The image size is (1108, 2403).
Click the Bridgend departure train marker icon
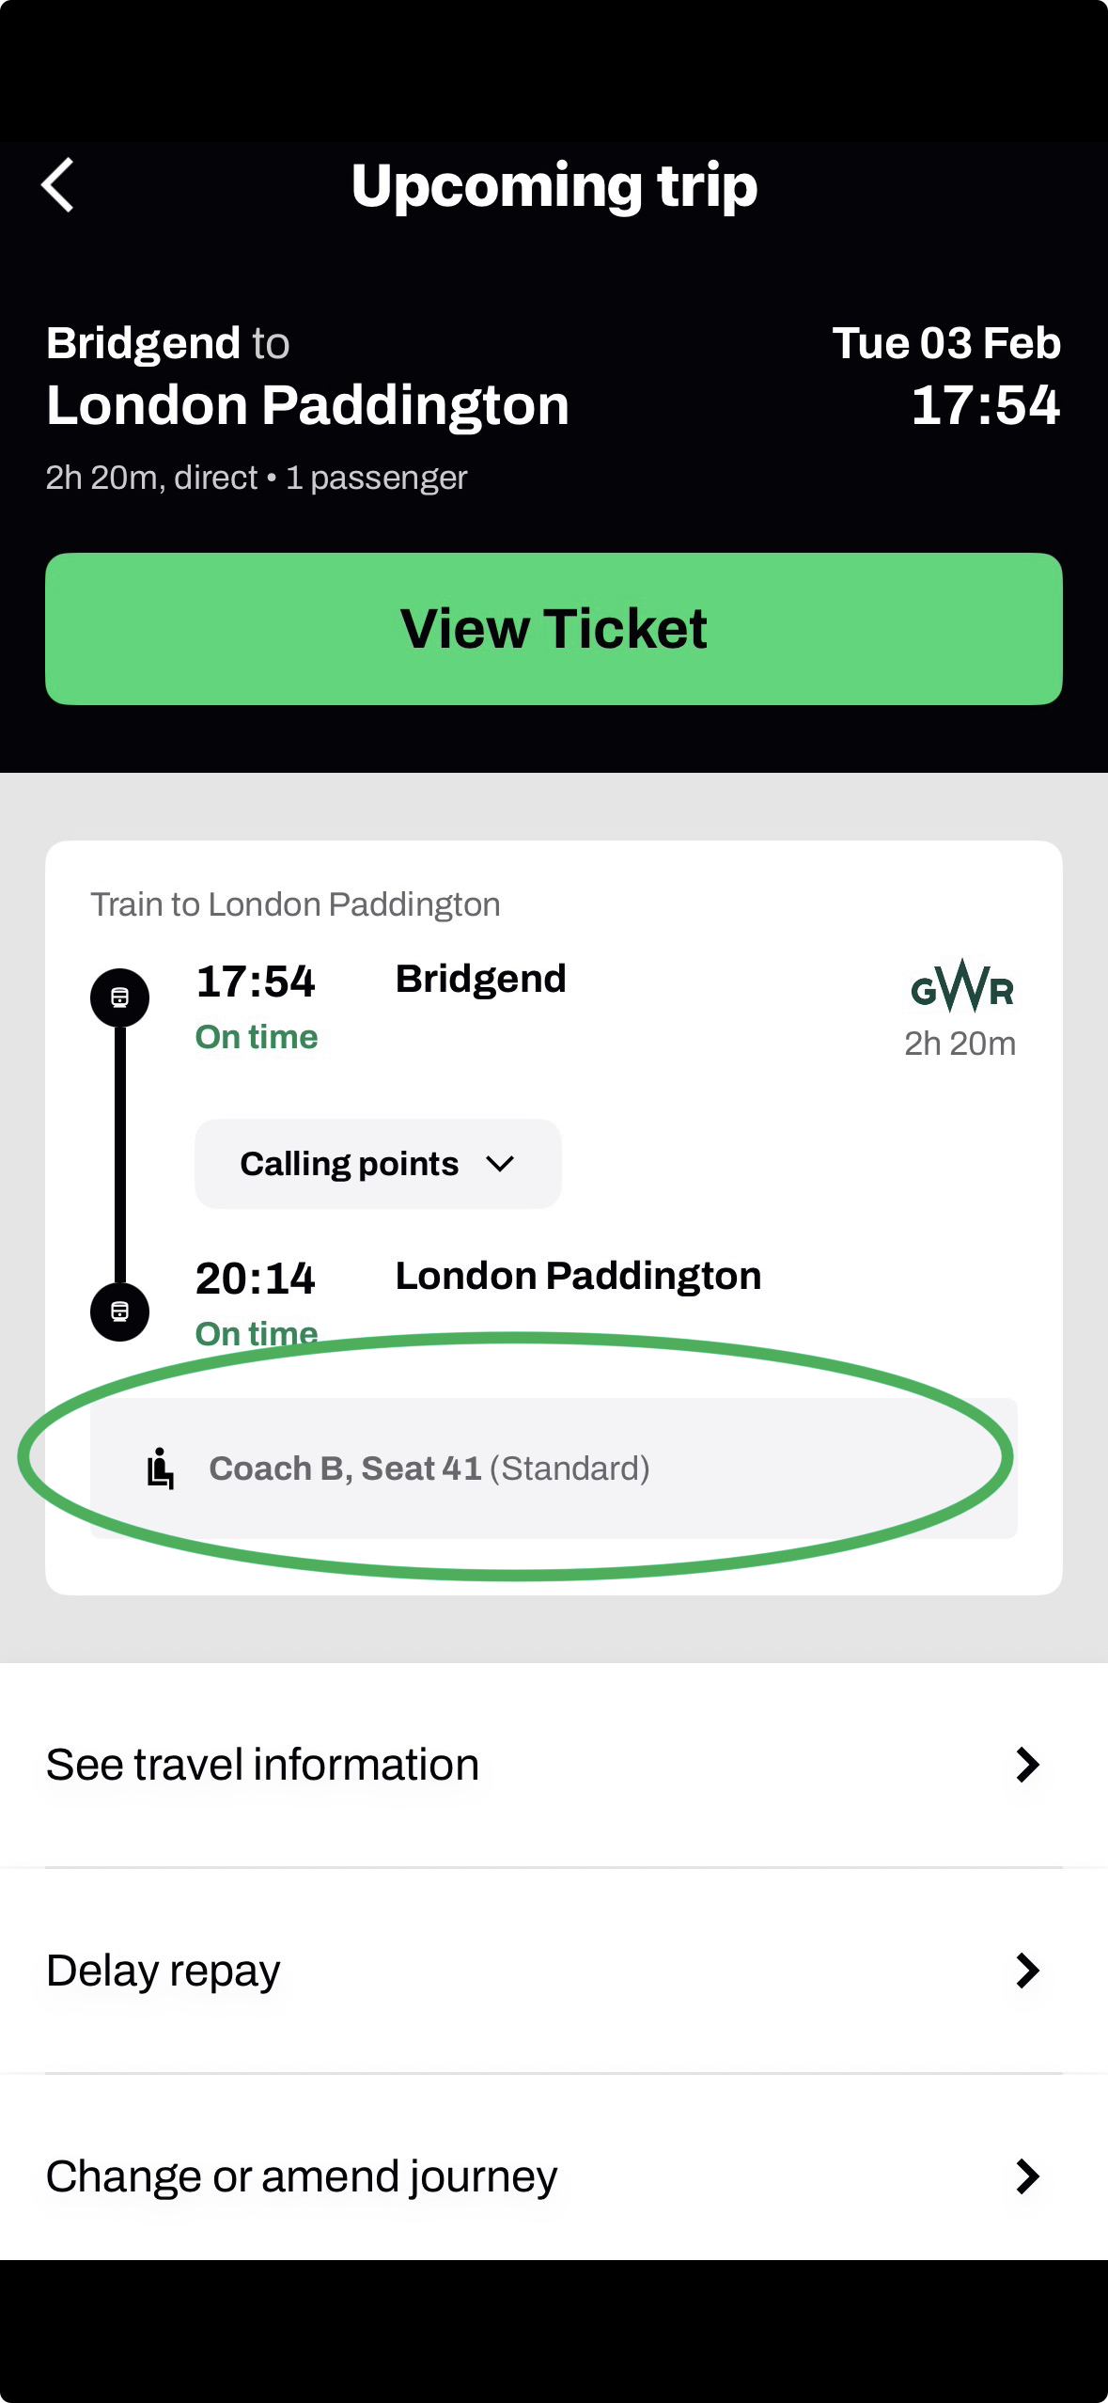click(119, 997)
